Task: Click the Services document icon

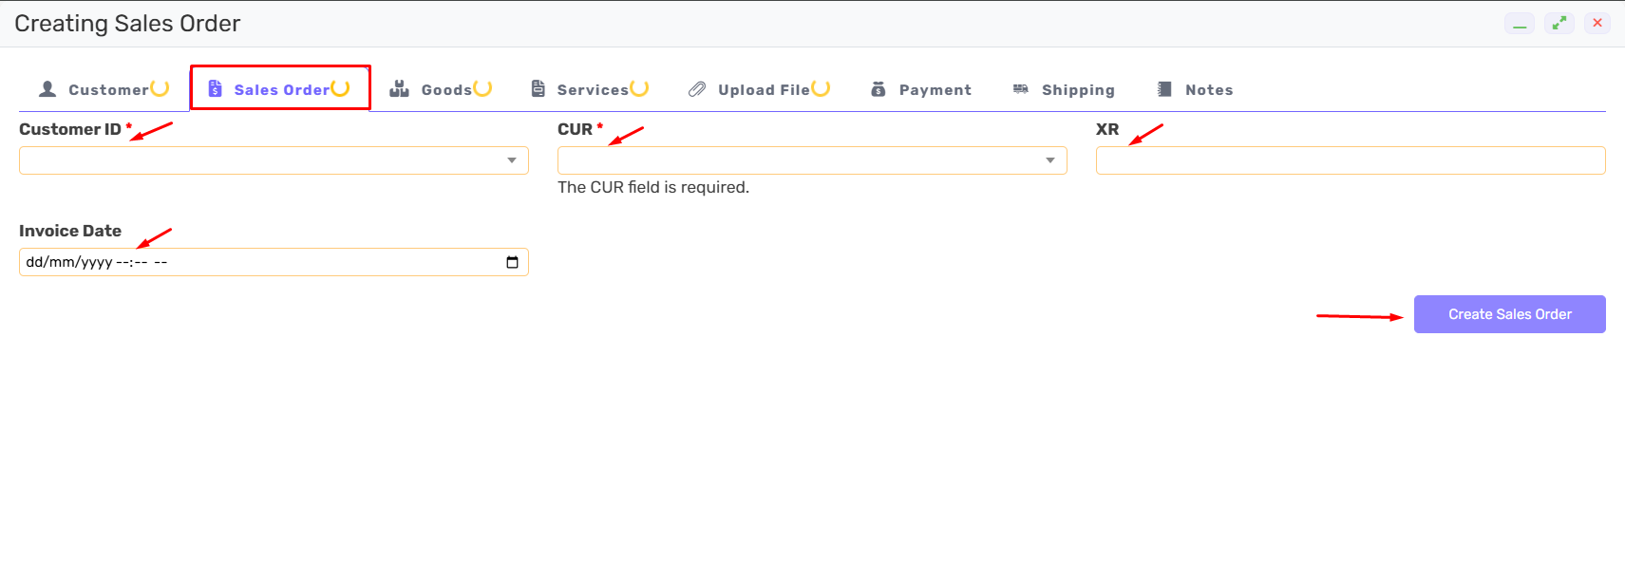Action: click(x=539, y=89)
